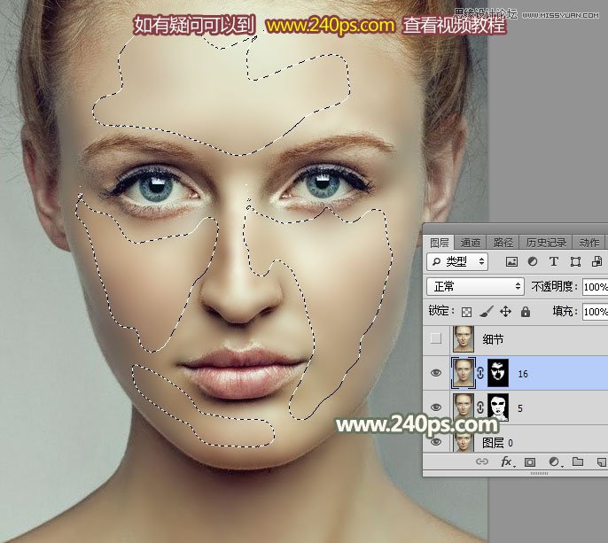608x543 pixels.
Task: Add a layer mask from bottom bar
Action: click(x=530, y=462)
